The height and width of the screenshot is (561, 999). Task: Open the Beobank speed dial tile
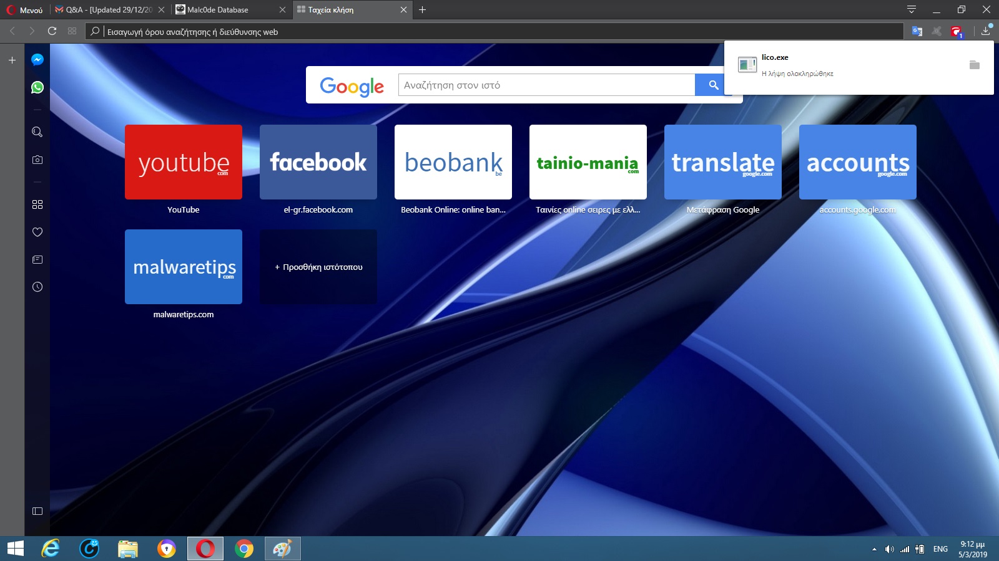tap(453, 162)
